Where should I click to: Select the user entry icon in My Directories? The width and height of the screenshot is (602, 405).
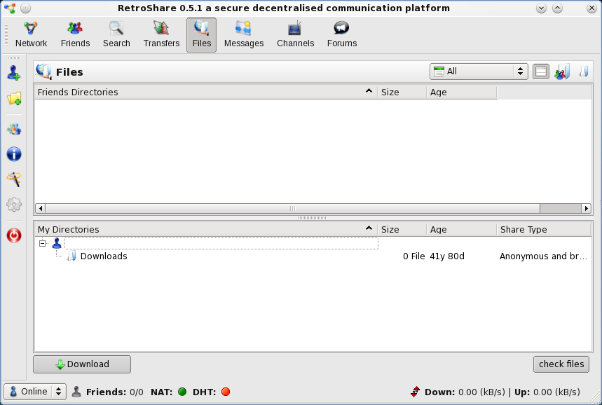coord(57,243)
